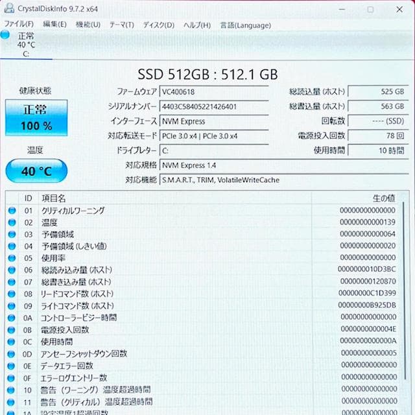Open the ヘルプ(H) menu
The height and width of the screenshot is (415, 415).
pos(197,25)
